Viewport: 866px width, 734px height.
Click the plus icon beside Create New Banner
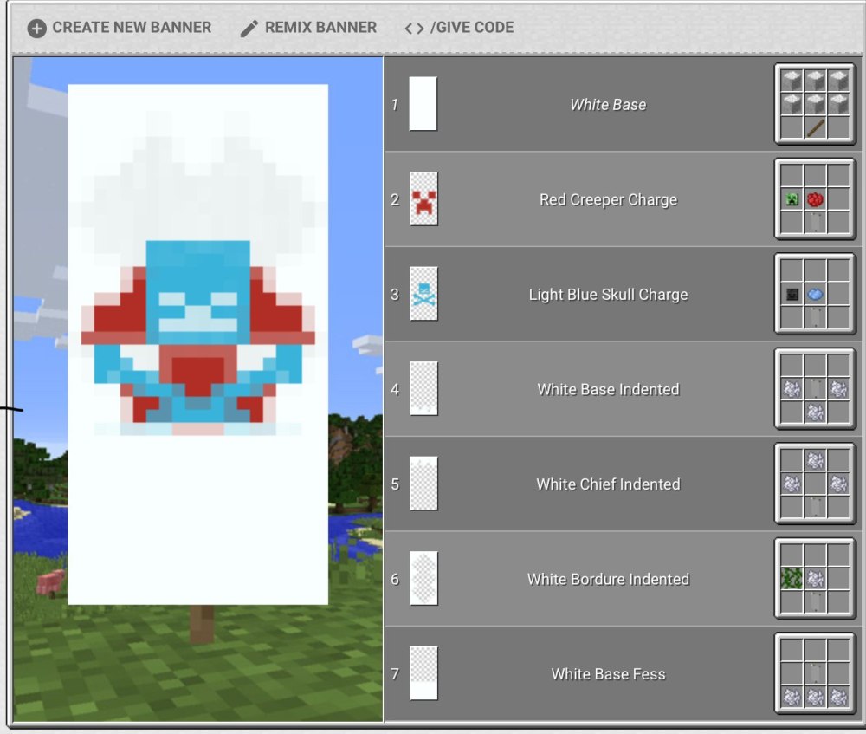(36, 29)
